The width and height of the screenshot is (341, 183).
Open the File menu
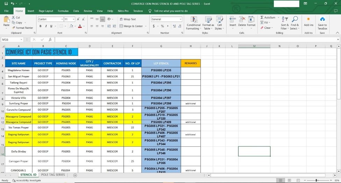tap(7, 11)
